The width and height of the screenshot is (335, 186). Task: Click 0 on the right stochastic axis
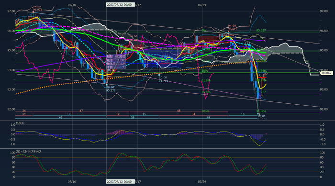[x=321, y=177]
